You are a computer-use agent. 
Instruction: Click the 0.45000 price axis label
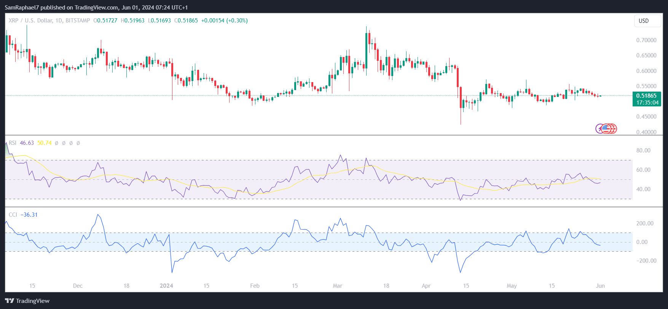pyautogui.click(x=646, y=117)
